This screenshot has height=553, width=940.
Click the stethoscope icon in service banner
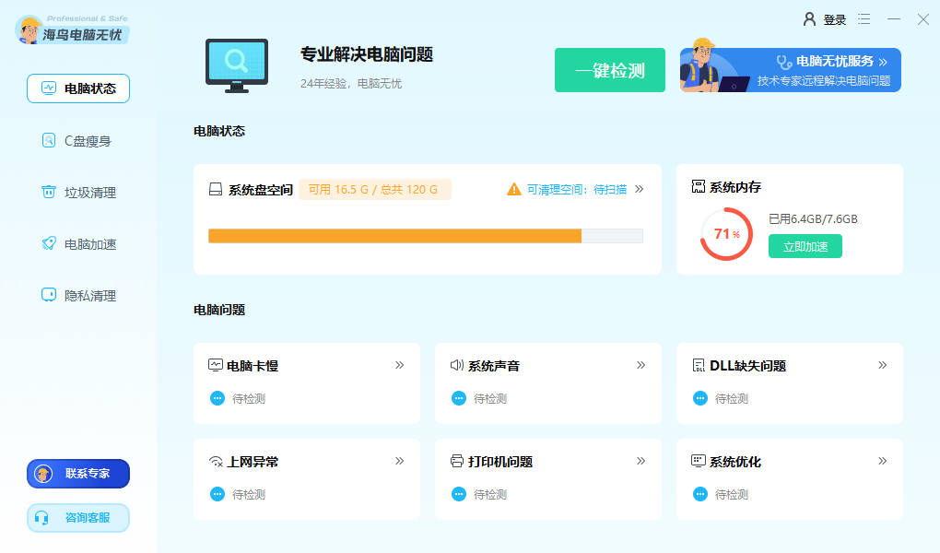coord(784,63)
